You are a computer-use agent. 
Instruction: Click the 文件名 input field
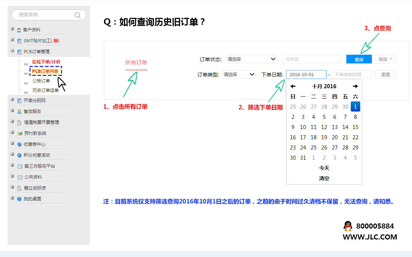[x=312, y=59]
